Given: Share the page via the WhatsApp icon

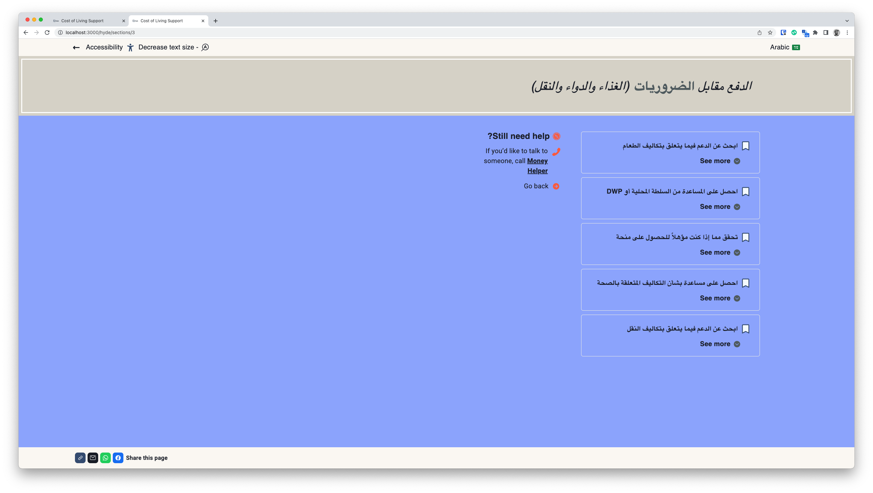Looking at the screenshot, I should 105,458.
